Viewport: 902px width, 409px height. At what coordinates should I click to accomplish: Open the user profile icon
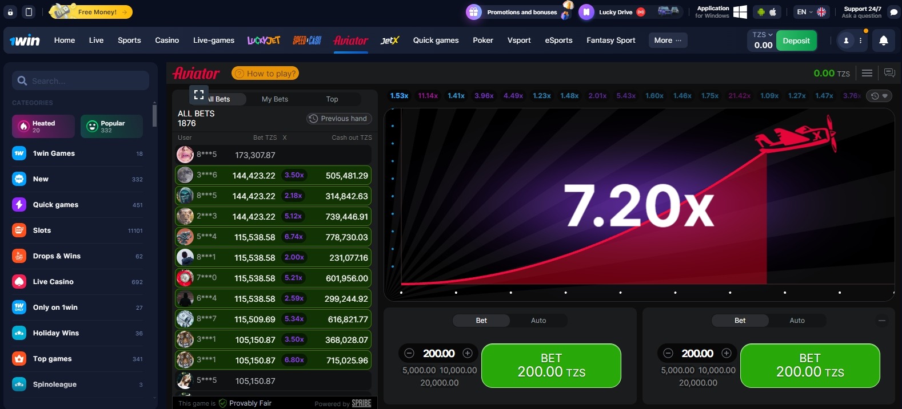[x=846, y=41]
